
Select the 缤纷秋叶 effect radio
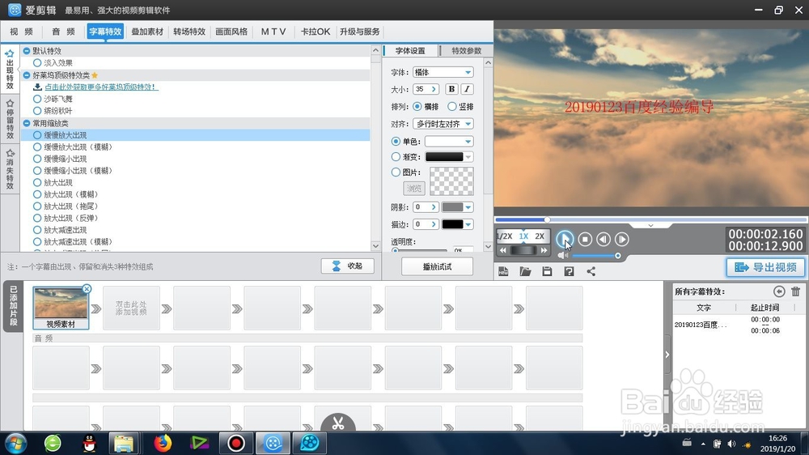pos(37,111)
